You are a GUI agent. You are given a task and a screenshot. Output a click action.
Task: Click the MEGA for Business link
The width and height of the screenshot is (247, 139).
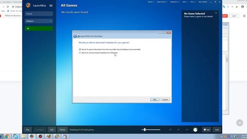13,15
